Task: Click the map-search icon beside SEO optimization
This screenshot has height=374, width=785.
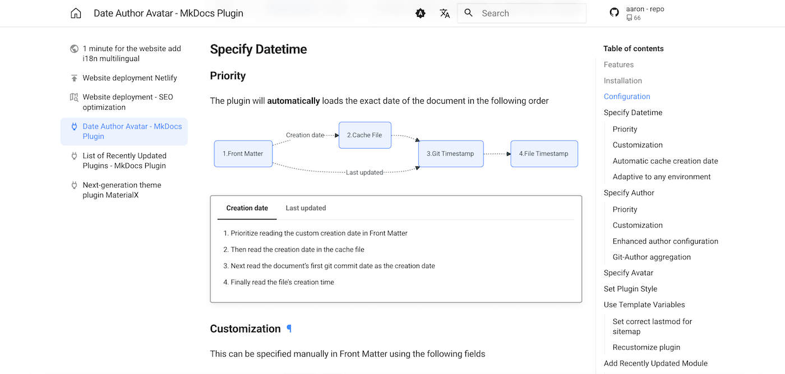Action: [x=74, y=97]
